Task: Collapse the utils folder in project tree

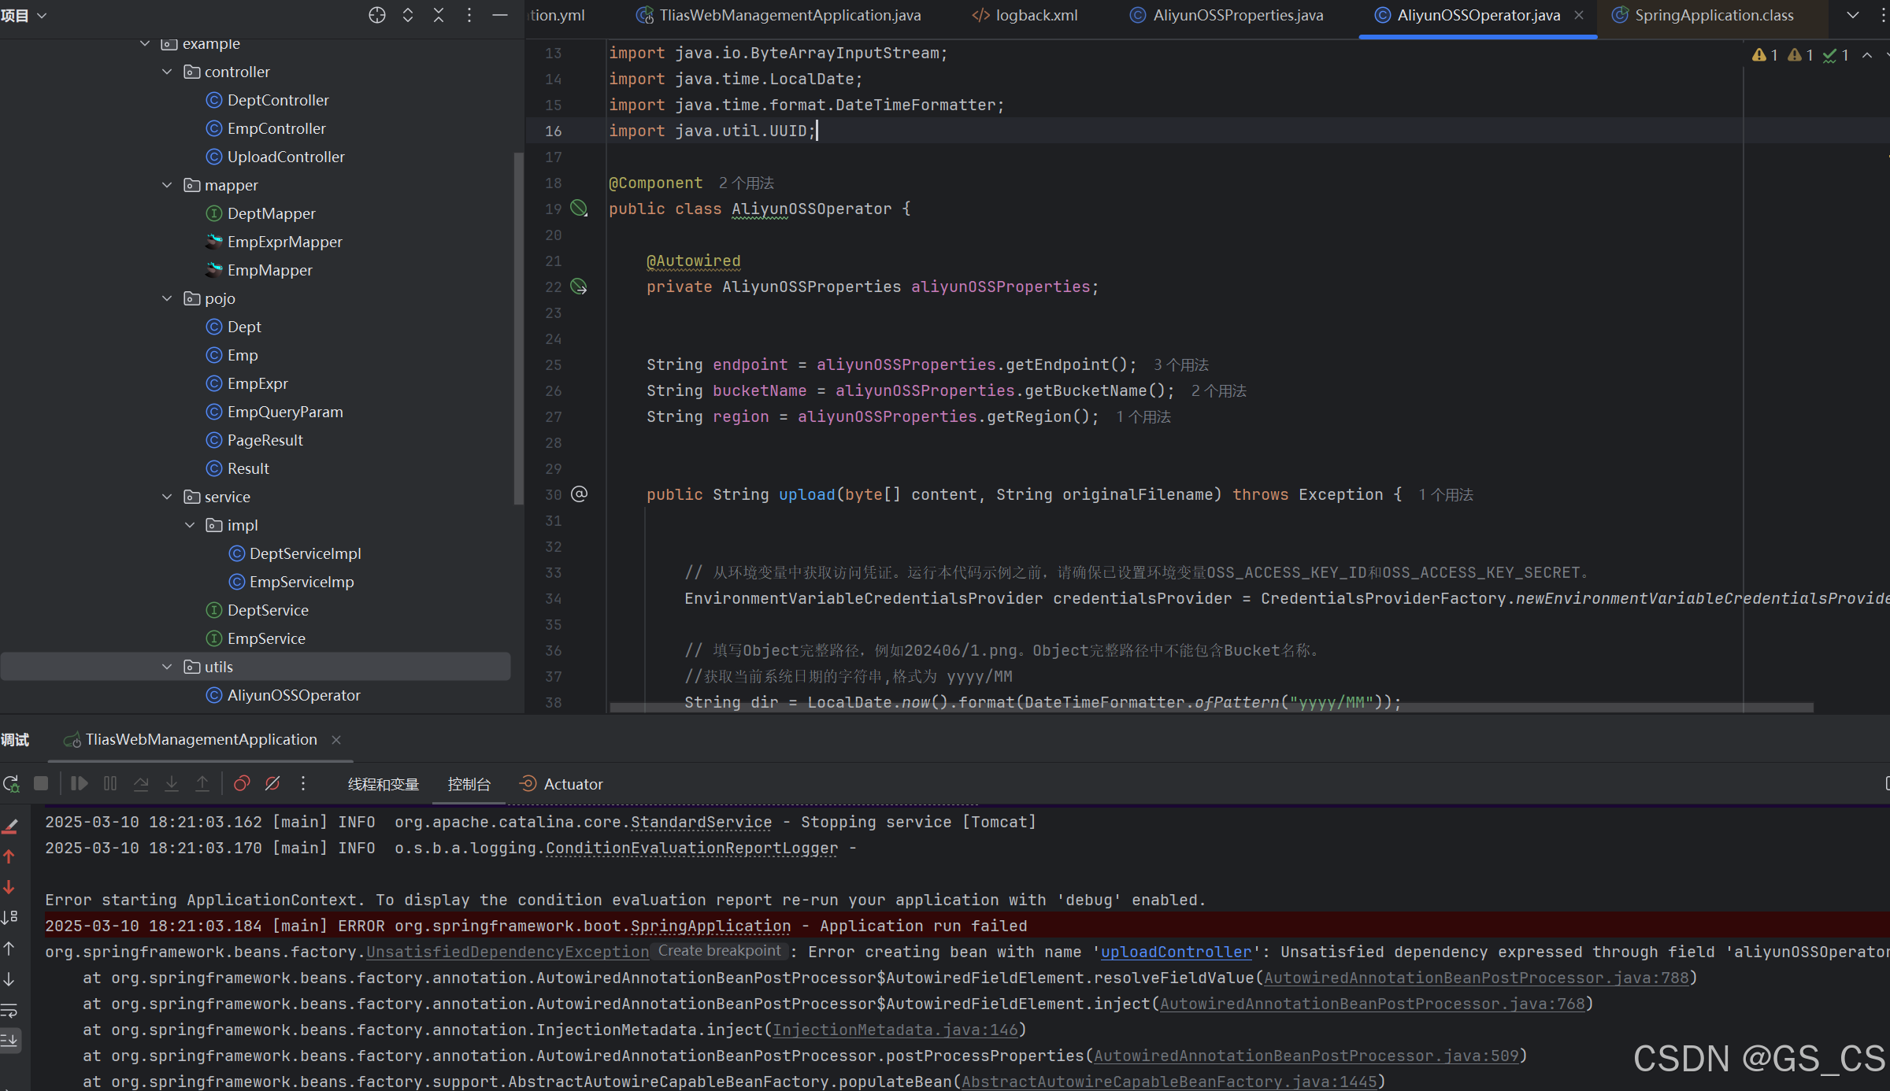Action: pos(167,667)
